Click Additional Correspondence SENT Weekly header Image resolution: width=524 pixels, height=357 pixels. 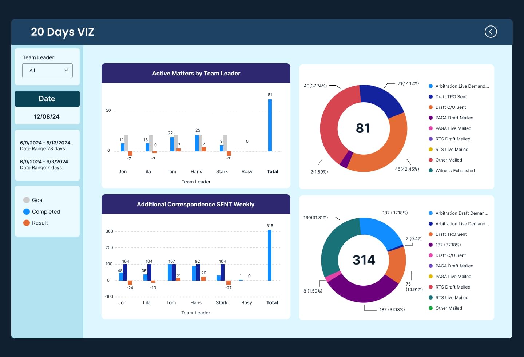[196, 204]
